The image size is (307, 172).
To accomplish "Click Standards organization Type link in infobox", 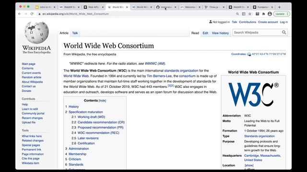I will tap(259, 136).
